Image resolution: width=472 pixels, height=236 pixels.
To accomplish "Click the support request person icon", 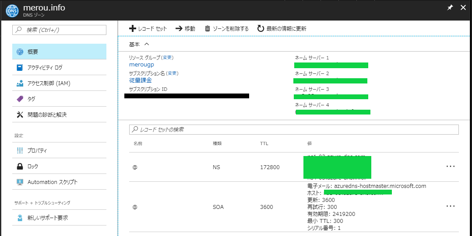I will pyautogui.click(x=20, y=218).
